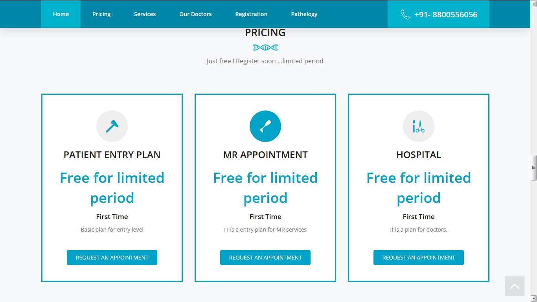Click the MR Appointment circular blue icon
The image size is (537, 302).
[x=265, y=126]
